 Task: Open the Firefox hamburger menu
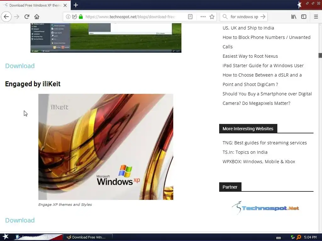click(316, 17)
